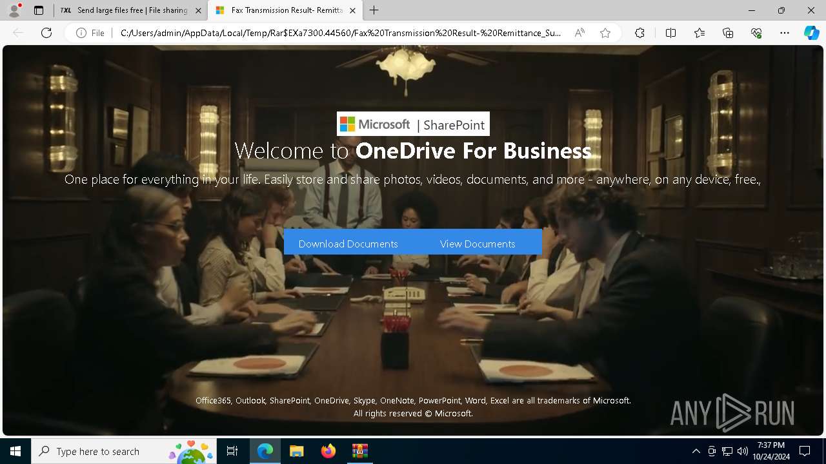Open Task View on the taskbar

(232, 451)
